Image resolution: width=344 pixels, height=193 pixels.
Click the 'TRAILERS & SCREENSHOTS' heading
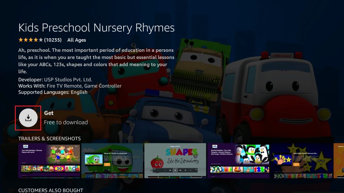coord(49,139)
